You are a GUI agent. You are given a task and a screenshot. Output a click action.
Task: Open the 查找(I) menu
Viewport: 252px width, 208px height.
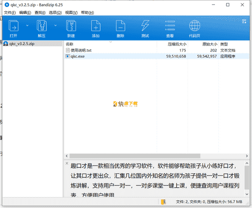40,12
